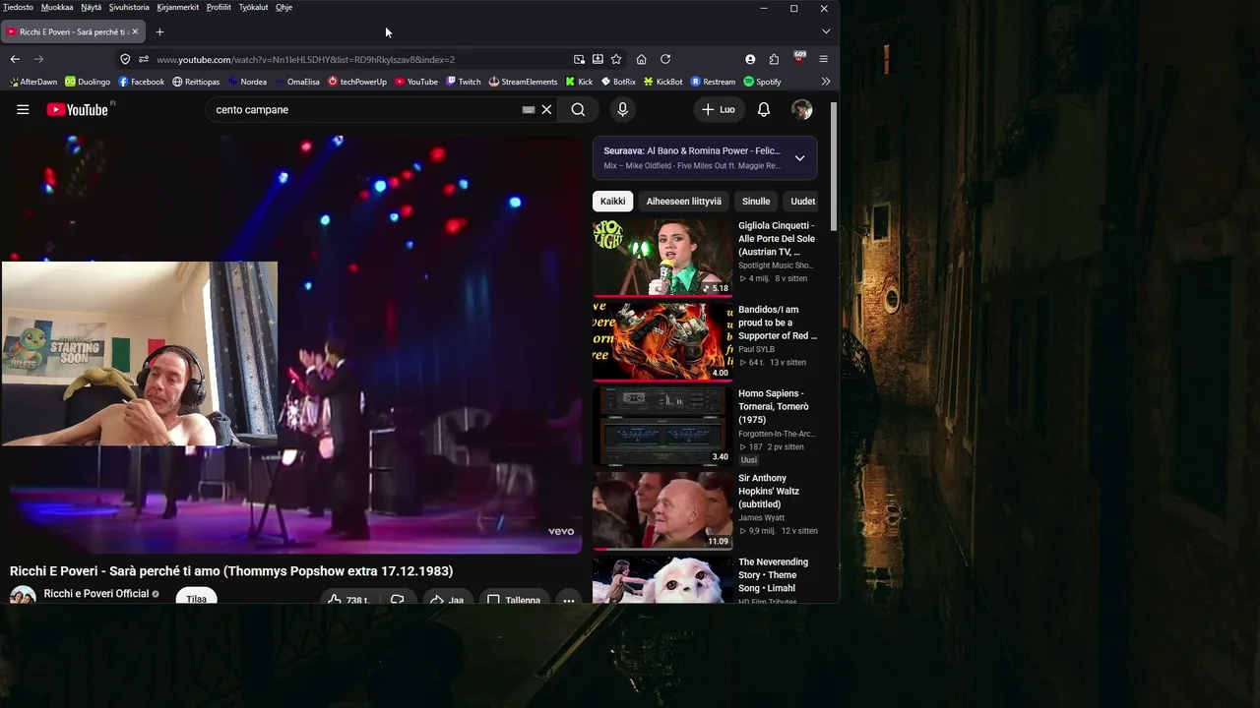1260x708 pixels.
Task: Open the Restream bookmark
Action: tap(714, 82)
